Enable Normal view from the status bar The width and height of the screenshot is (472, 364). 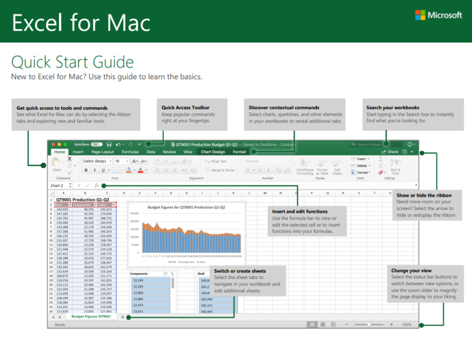pyautogui.click(x=312, y=323)
